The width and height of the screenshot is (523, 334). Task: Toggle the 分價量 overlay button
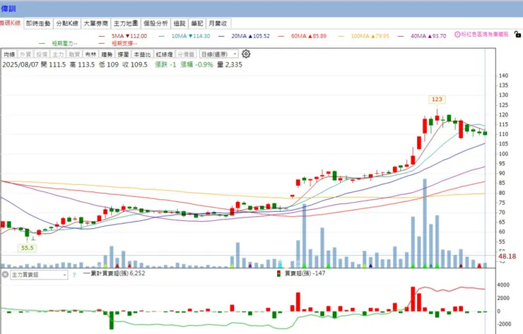click(186, 54)
